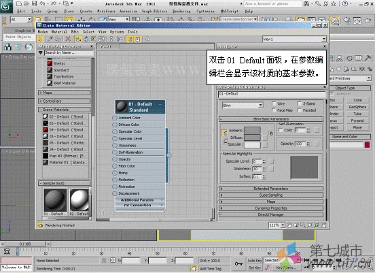Tick the Self-Illumination Color checkbox

click(x=281, y=129)
